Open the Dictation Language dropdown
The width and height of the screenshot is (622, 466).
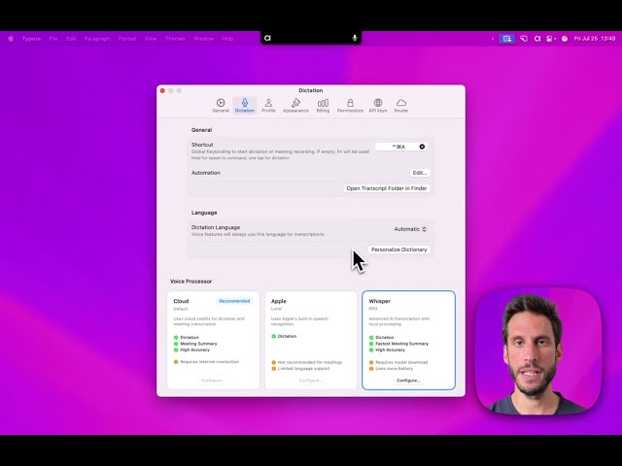click(x=410, y=229)
